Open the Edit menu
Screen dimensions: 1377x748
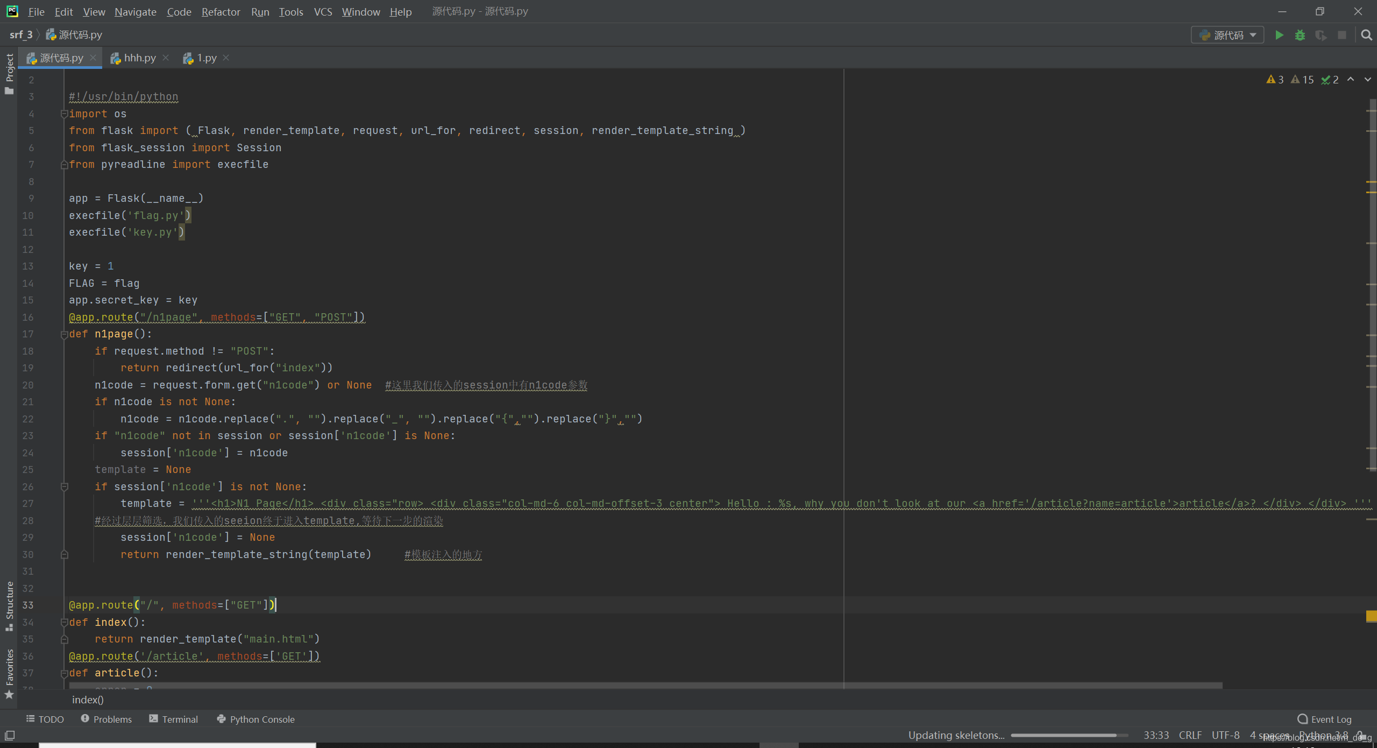(63, 11)
